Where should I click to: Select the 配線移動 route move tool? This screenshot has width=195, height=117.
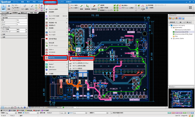pos(87,7)
